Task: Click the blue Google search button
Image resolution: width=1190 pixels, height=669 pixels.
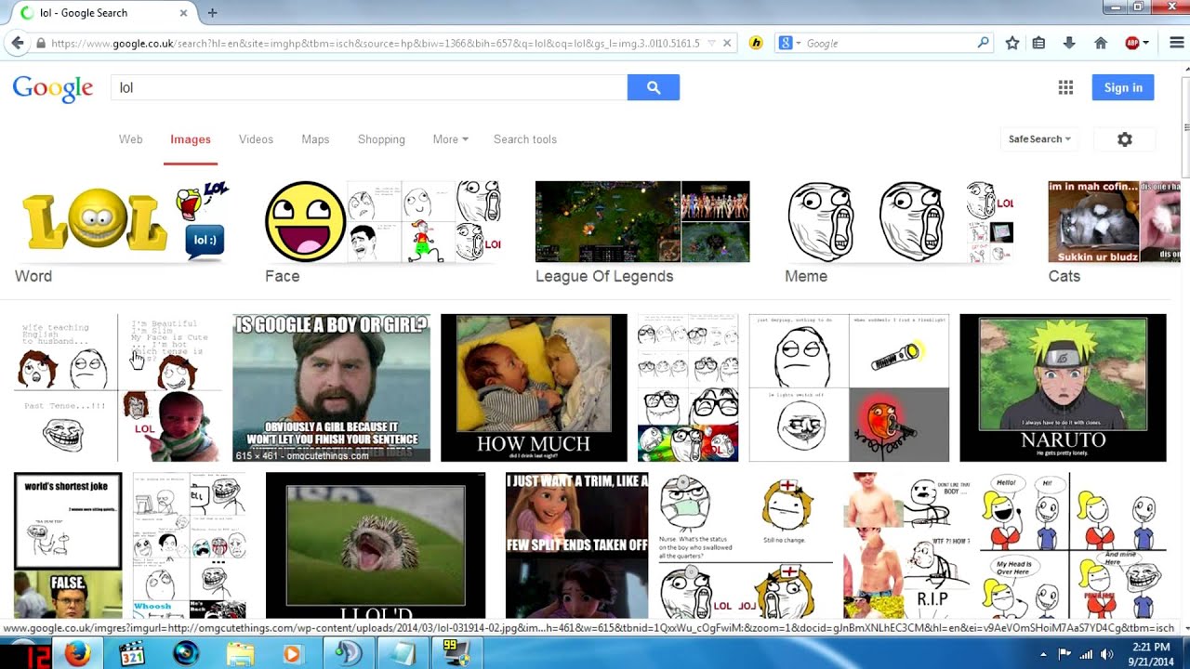Action: coord(654,87)
